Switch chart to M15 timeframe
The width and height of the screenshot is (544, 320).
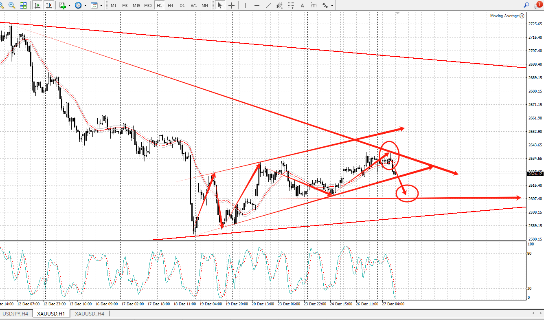pos(136,6)
